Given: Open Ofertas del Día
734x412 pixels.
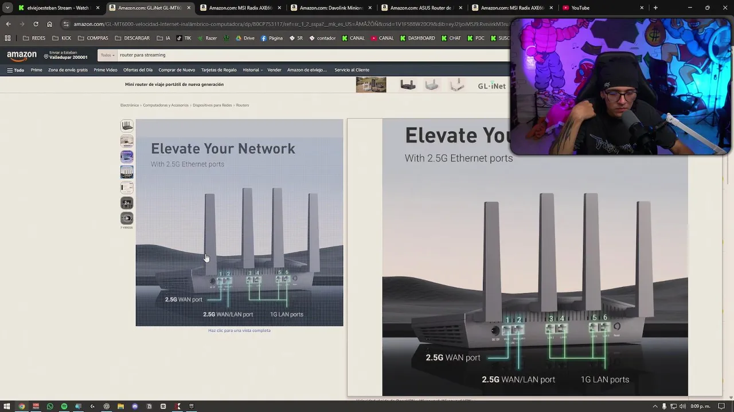Looking at the screenshot, I should [x=138, y=70].
